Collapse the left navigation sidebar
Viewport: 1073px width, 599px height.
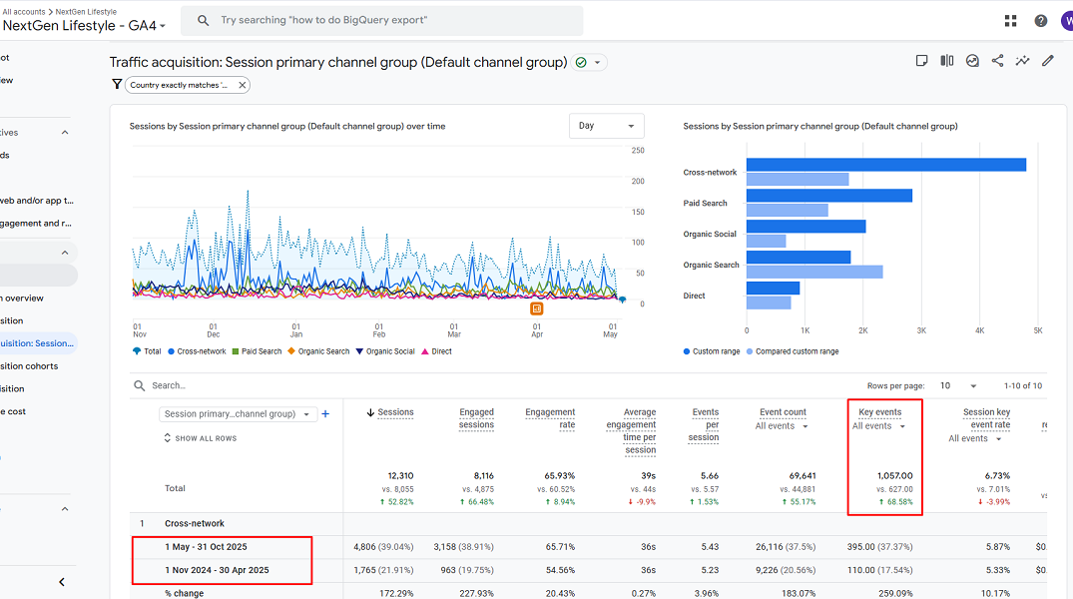pos(62,582)
